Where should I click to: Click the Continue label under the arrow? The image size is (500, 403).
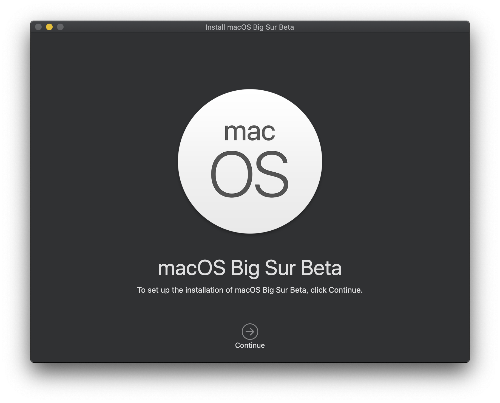(x=250, y=345)
